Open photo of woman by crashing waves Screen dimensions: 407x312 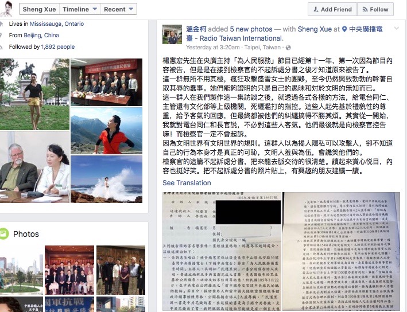(106, 179)
